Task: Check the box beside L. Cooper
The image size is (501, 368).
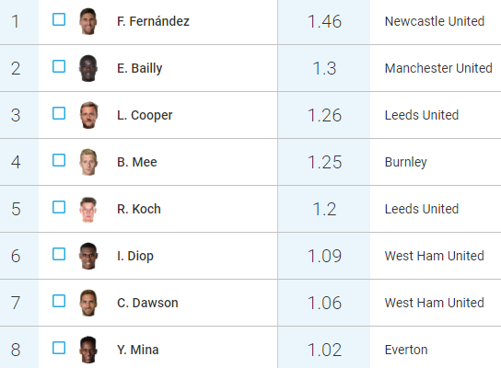Action: pos(59,113)
